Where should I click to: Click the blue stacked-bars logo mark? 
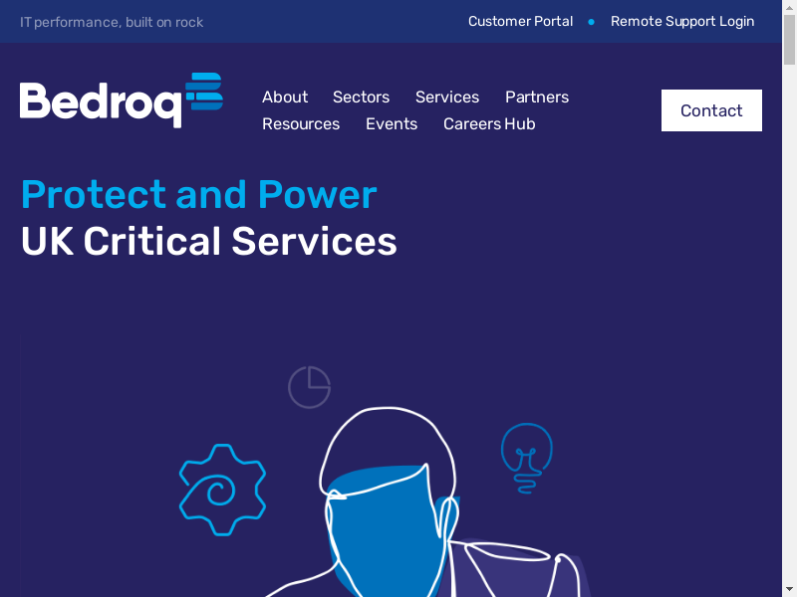click(x=204, y=92)
